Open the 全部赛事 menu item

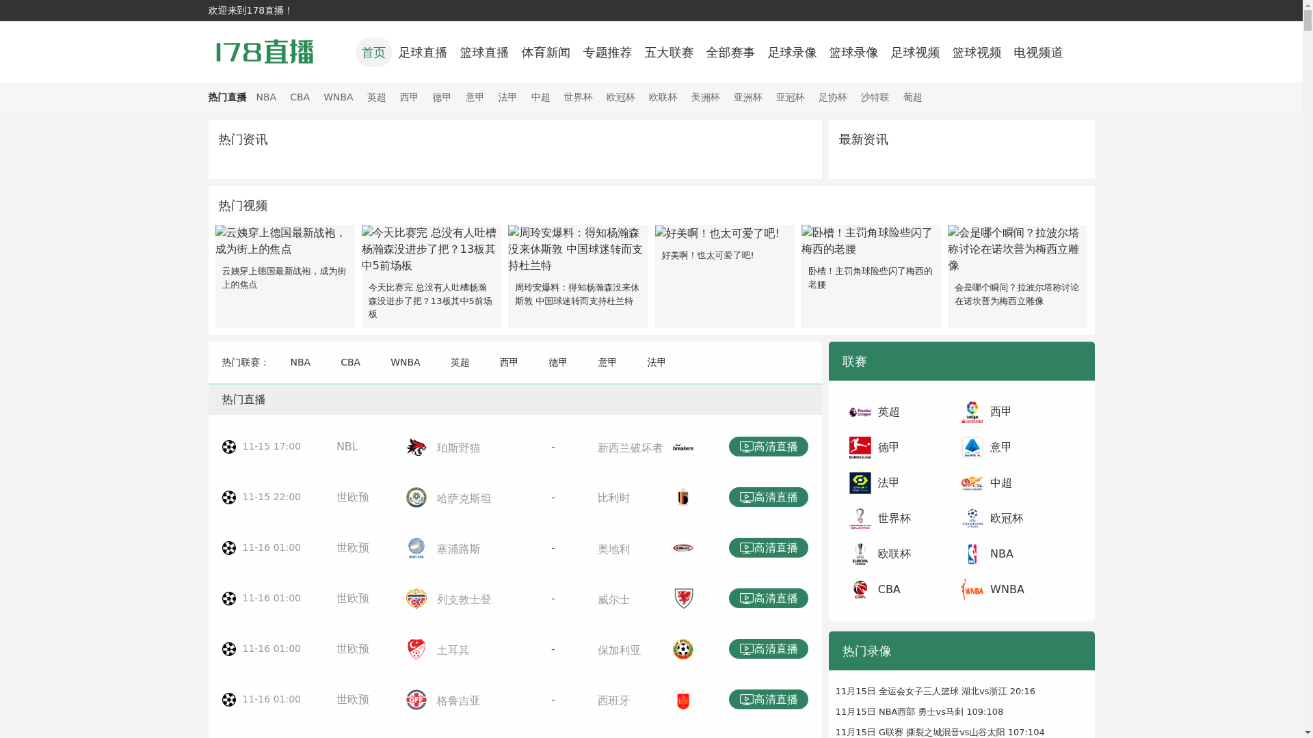tap(730, 53)
